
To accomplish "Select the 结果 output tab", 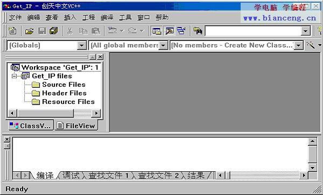I will click(196, 176).
